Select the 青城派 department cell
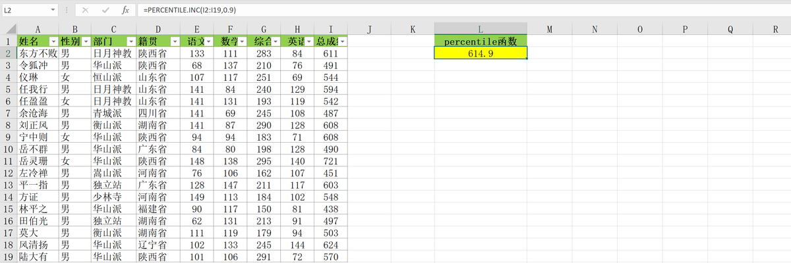 pos(113,113)
